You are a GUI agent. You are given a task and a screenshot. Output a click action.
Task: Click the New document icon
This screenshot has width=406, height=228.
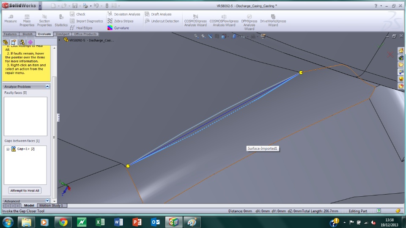tap(53, 5)
